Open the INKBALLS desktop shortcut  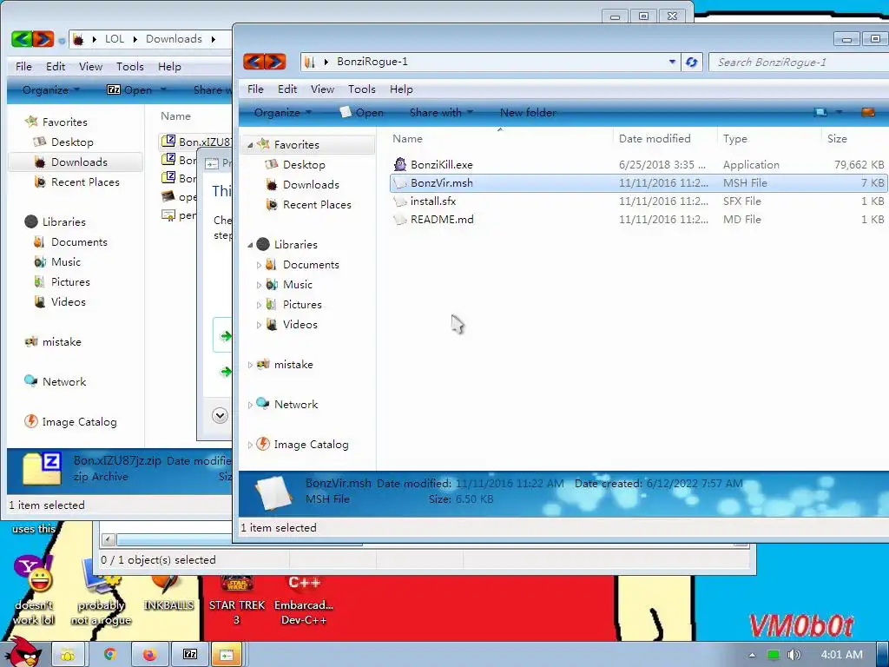coord(168,592)
